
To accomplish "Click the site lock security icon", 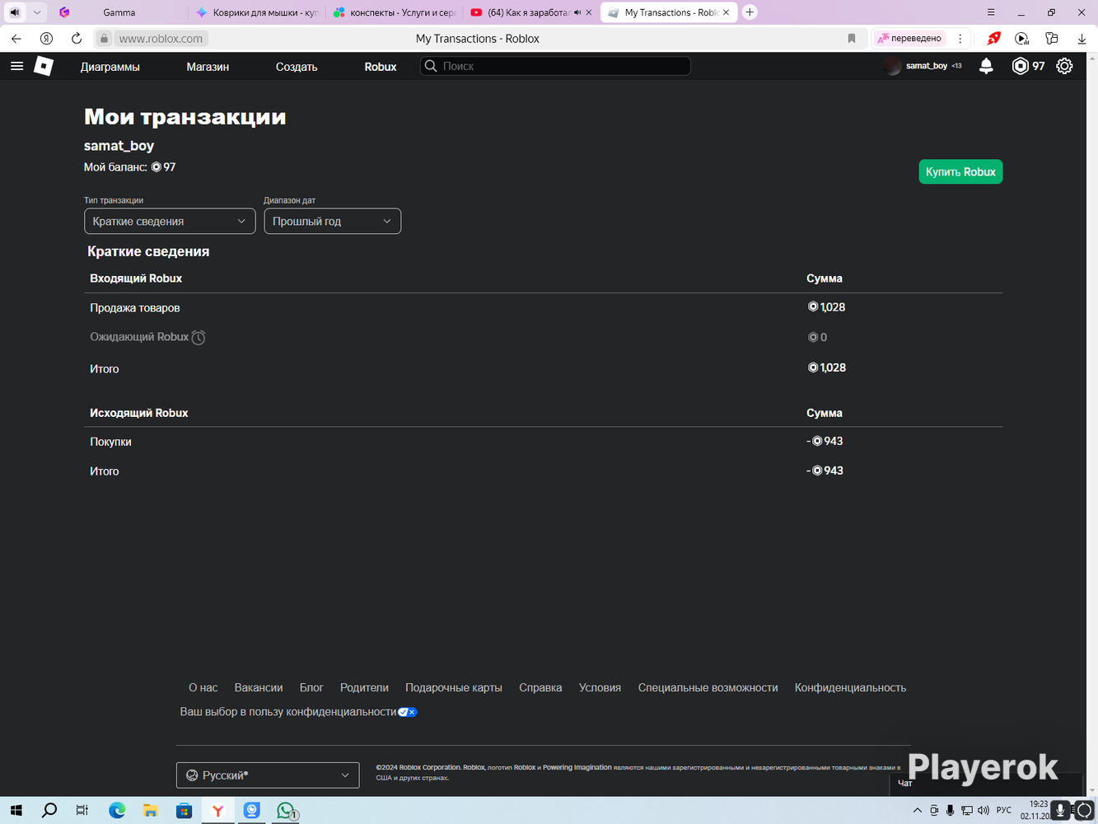I will (x=104, y=39).
